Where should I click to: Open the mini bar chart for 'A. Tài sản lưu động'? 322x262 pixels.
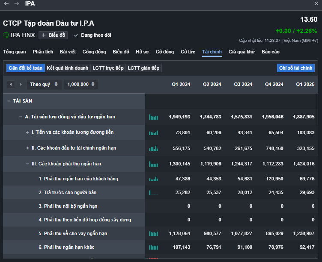pos(153,117)
